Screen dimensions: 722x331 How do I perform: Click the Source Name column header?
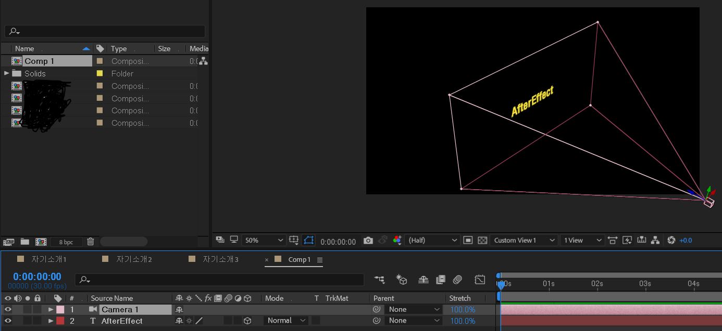click(x=111, y=298)
